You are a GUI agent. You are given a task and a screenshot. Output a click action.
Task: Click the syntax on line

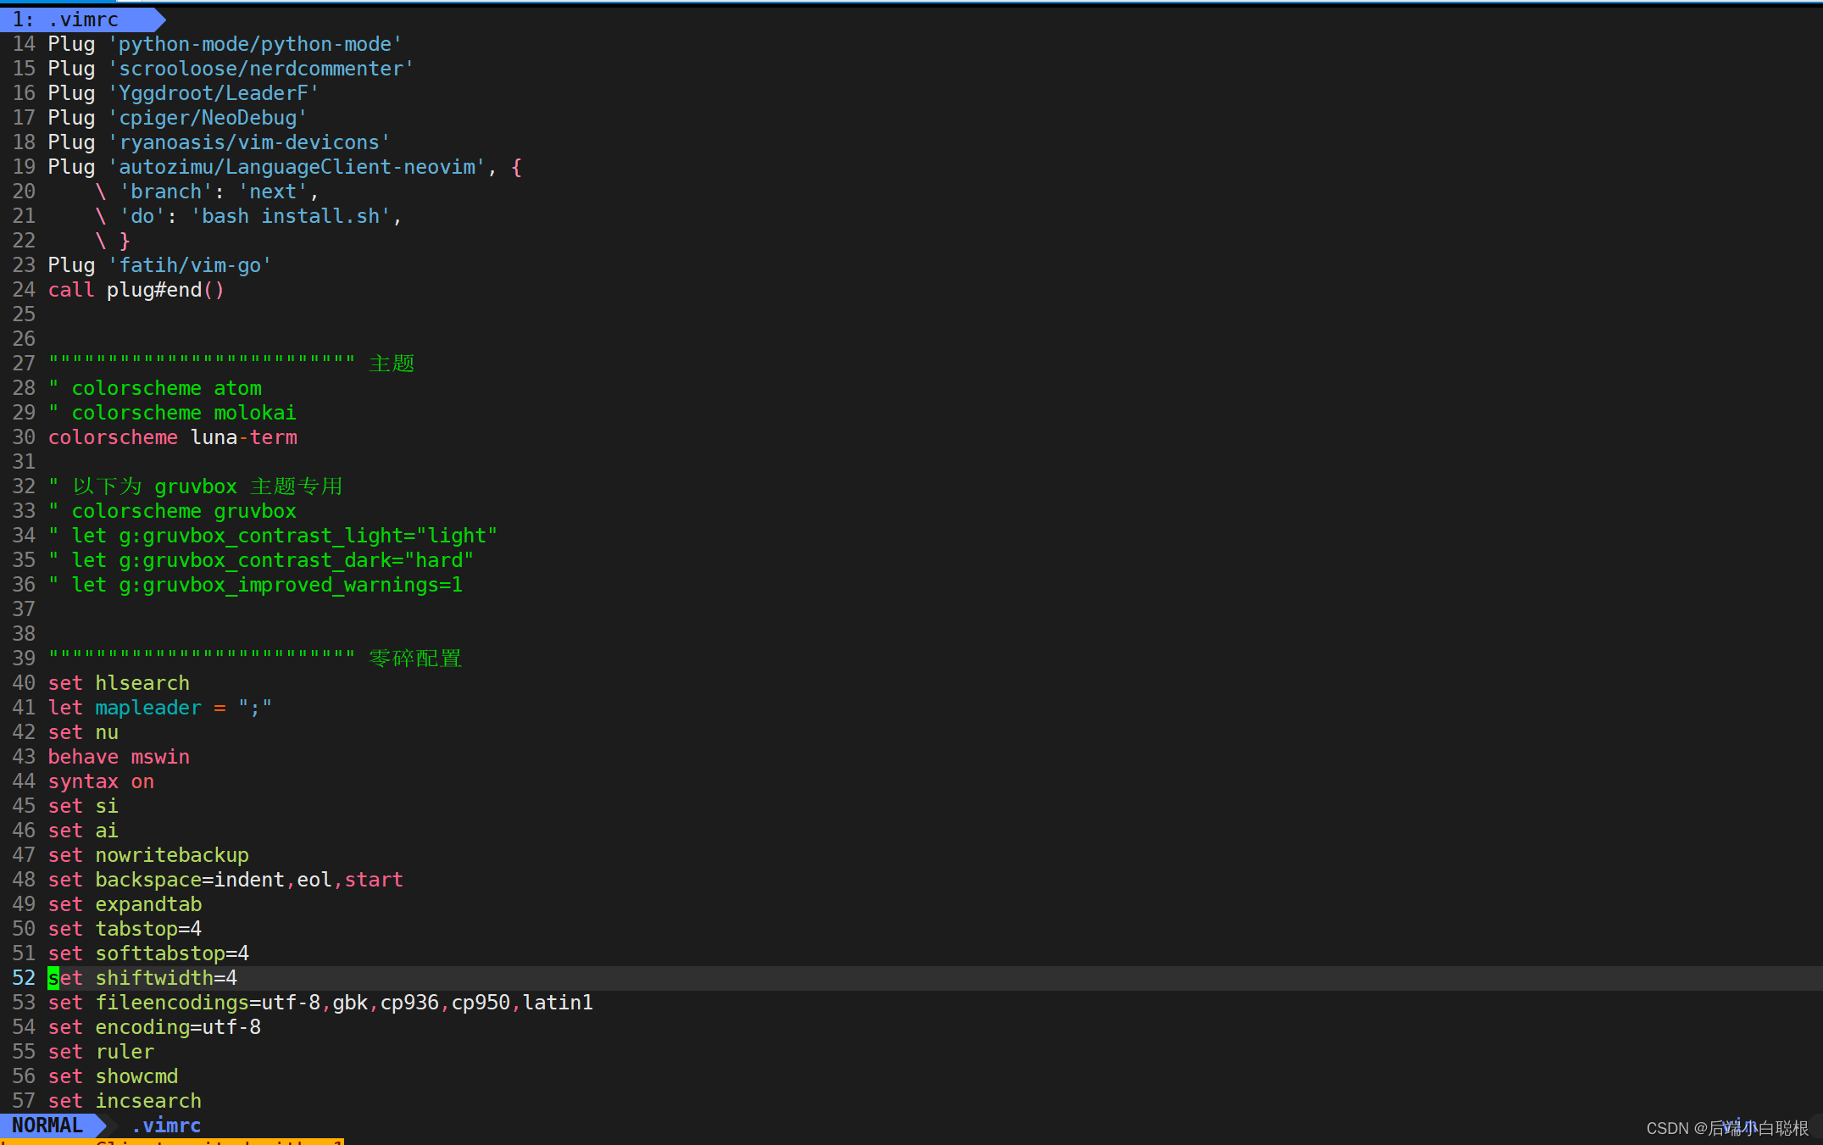click(101, 781)
